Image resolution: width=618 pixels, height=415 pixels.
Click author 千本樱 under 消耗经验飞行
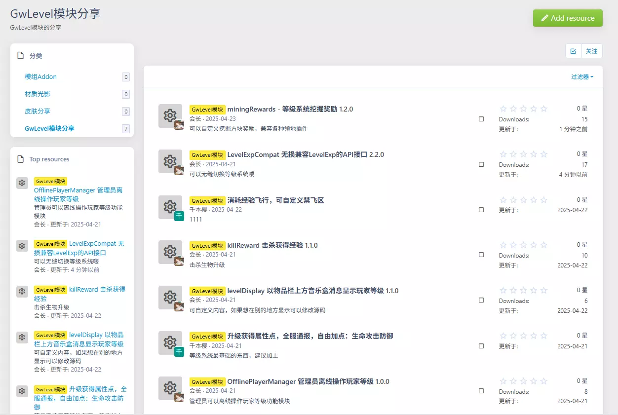[198, 209]
